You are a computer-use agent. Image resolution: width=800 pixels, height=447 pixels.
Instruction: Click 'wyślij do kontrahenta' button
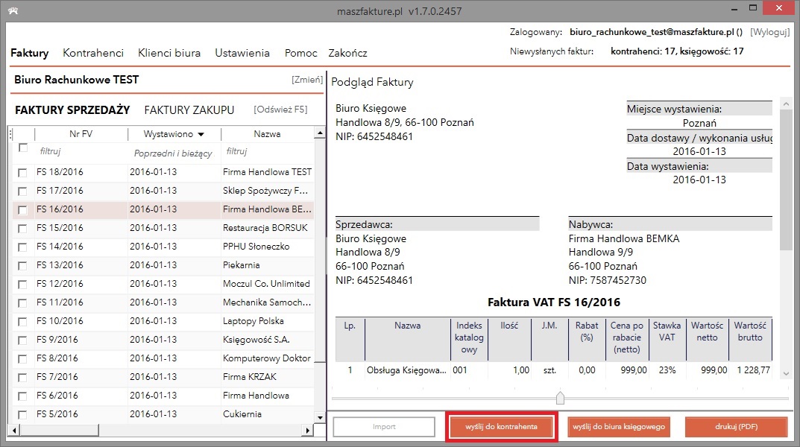[x=501, y=427]
